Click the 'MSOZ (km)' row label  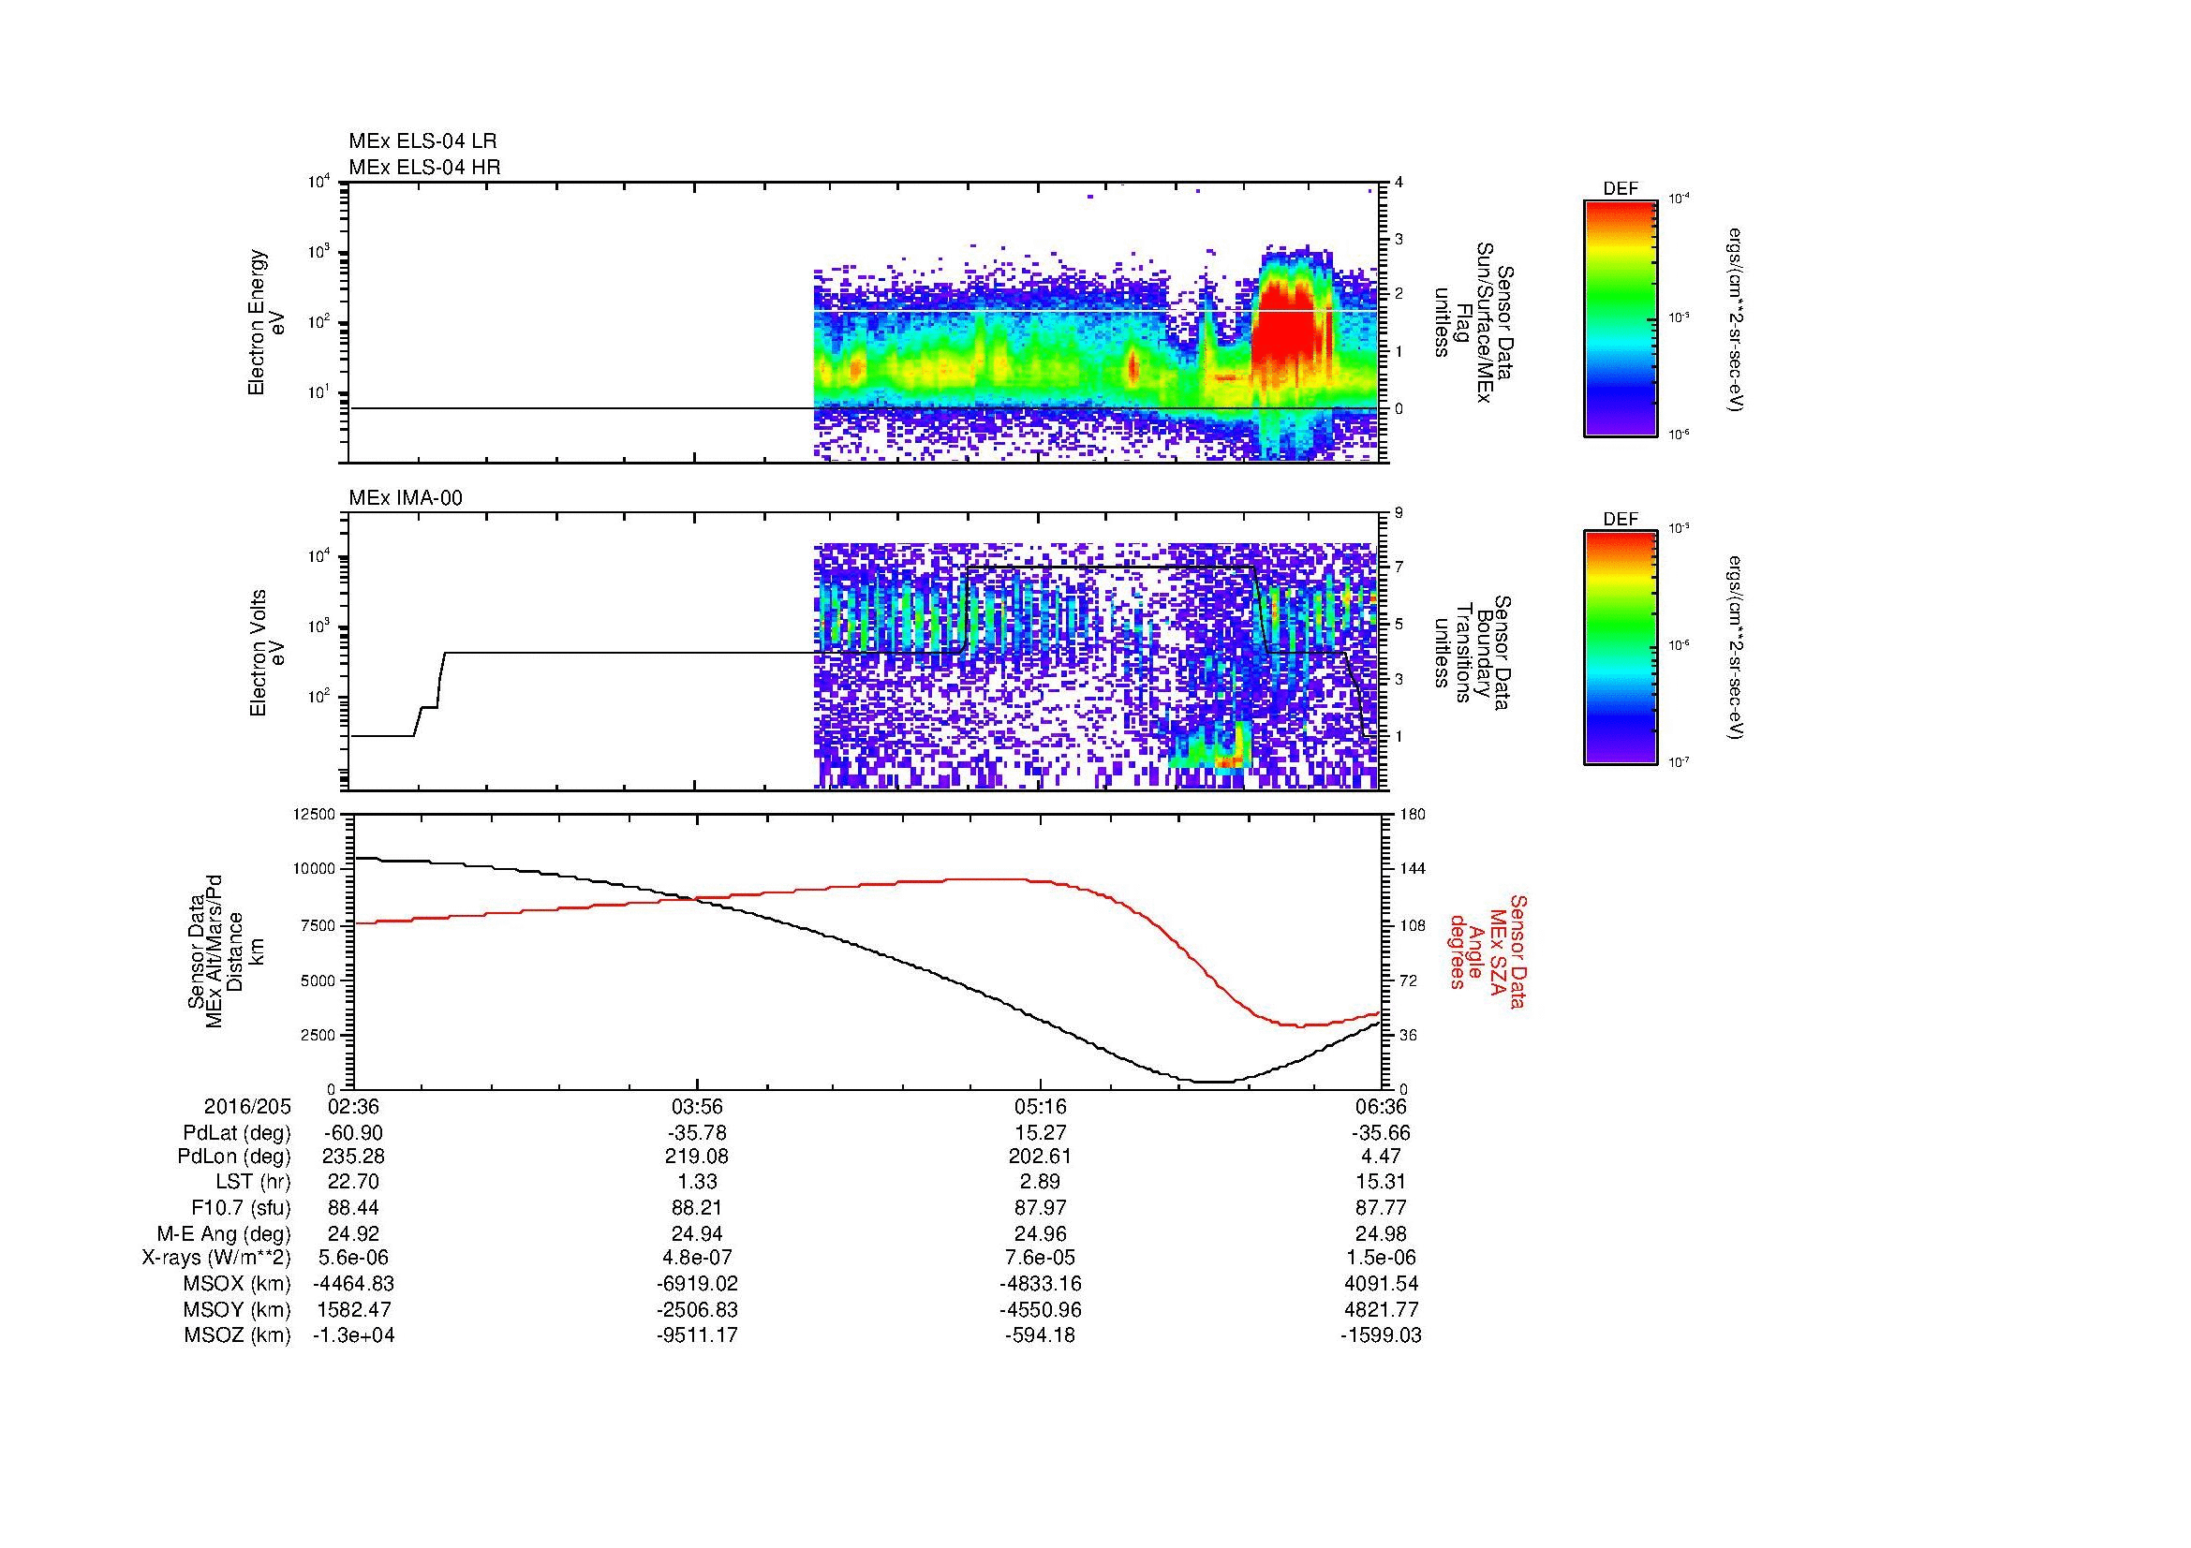pos(237,1336)
